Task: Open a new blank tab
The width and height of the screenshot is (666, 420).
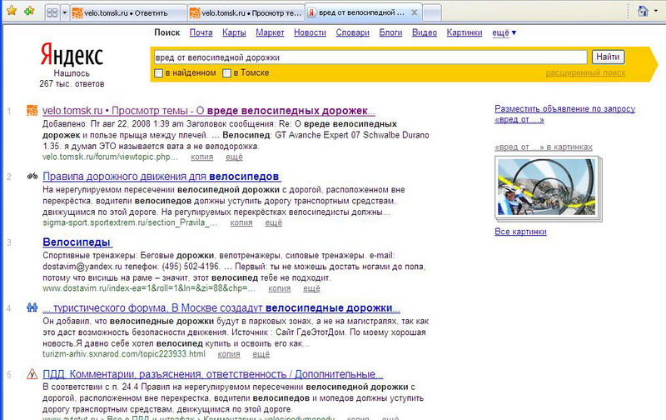Action: 432,13
